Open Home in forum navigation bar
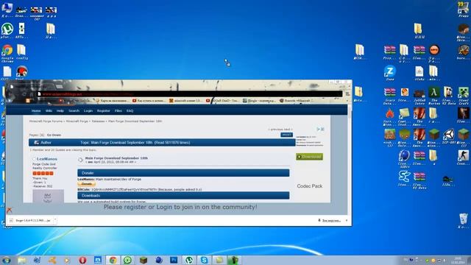This screenshot has height=265, width=471. (36, 111)
